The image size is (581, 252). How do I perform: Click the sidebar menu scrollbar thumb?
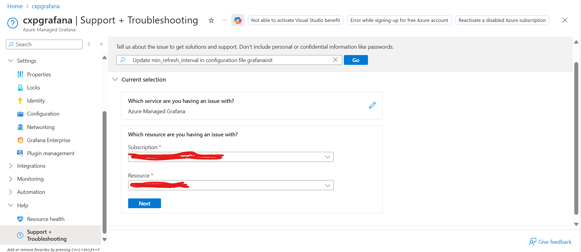104,172
